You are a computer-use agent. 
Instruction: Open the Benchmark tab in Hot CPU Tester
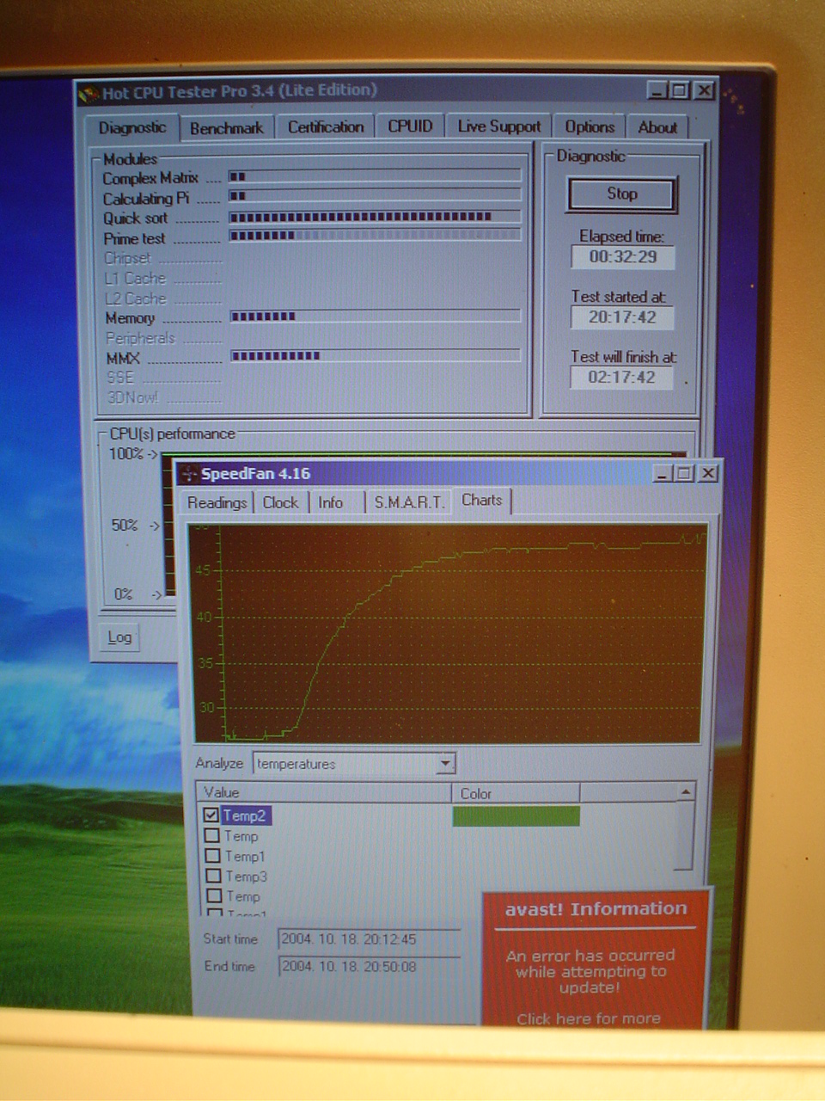[227, 128]
